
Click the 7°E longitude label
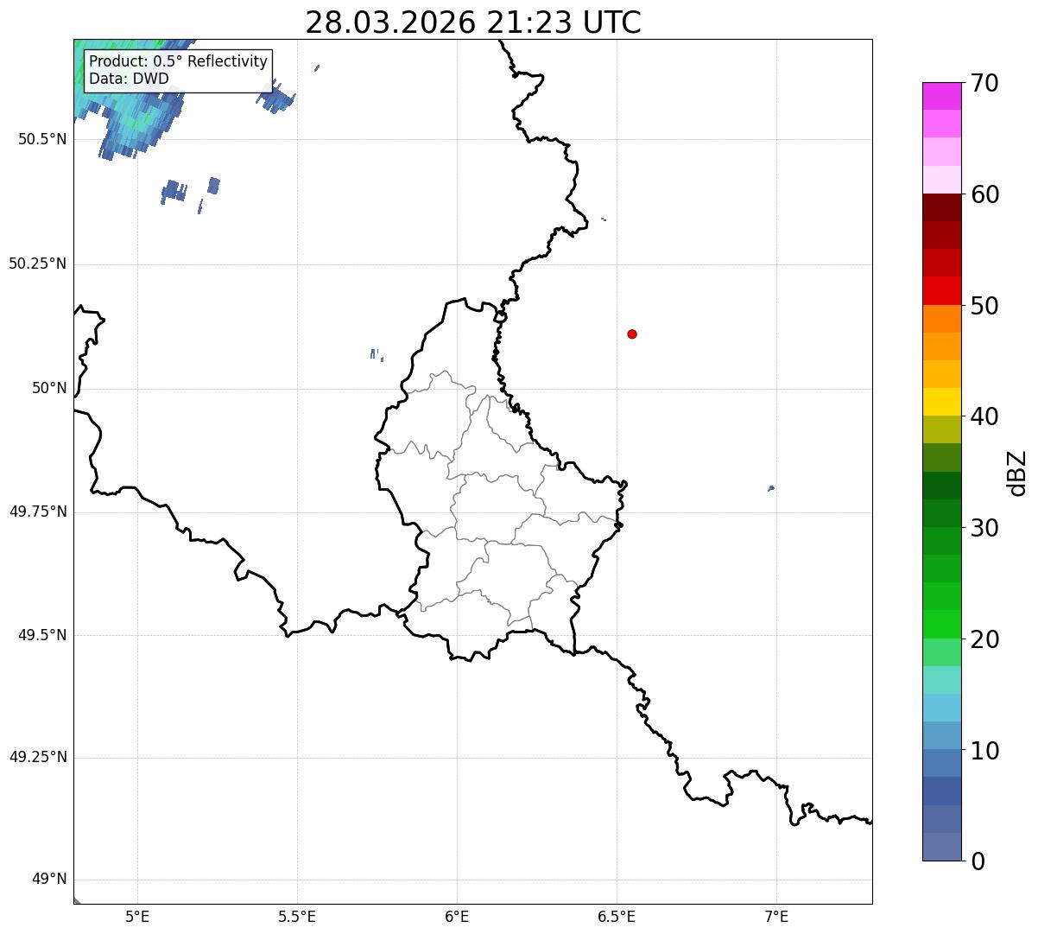click(776, 916)
